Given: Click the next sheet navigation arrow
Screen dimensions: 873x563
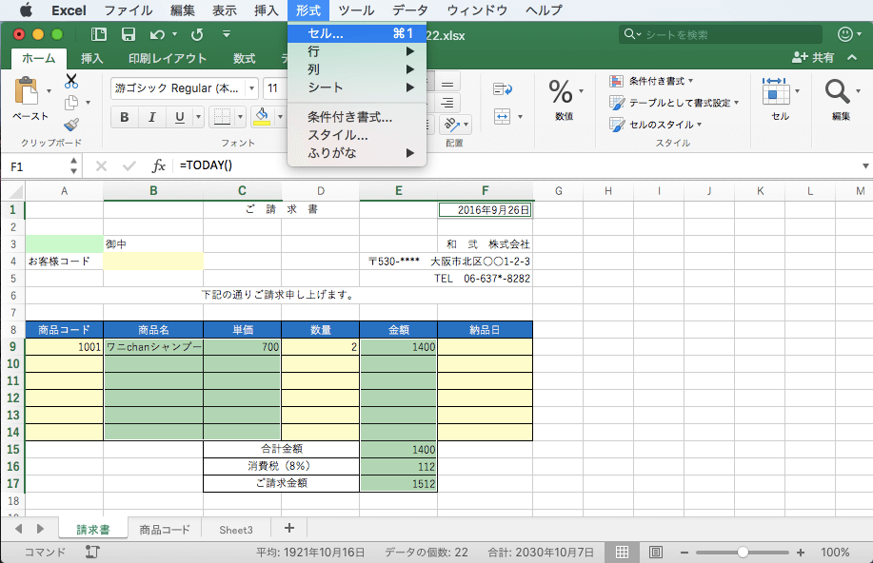Looking at the screenshot, I should tap(40, 529).
